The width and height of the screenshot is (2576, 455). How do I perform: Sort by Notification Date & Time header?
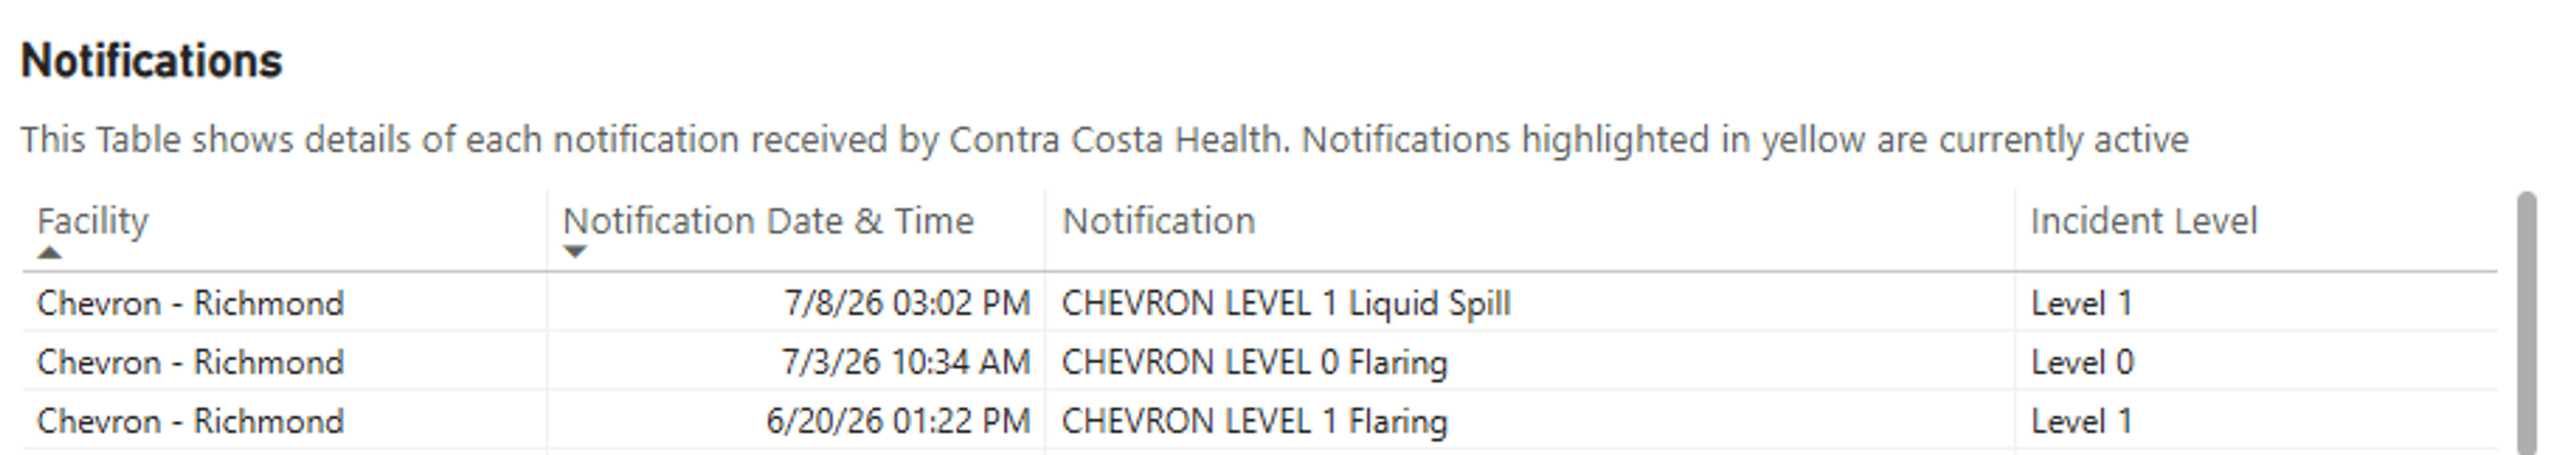coord(768,221)
